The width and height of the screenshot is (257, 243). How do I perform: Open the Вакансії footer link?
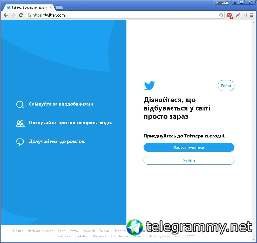89,231
